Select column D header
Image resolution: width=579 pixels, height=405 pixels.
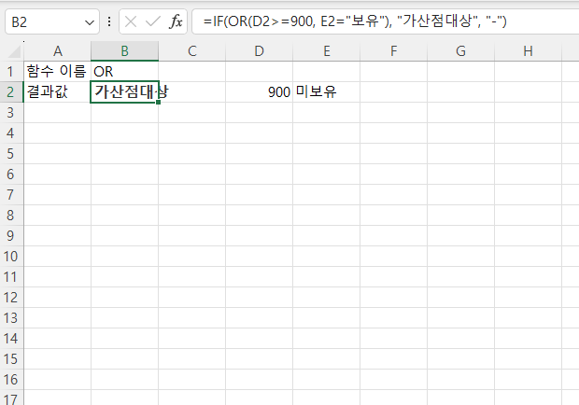pos(260,51)
